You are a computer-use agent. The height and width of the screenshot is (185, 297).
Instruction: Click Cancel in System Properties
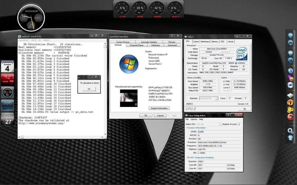(x=160, y=116)
